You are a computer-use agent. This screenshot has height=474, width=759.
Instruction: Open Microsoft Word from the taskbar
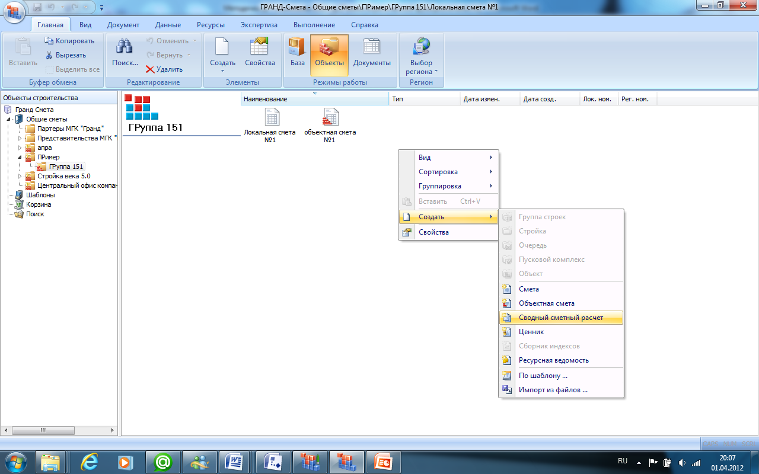tap(235, 461)
